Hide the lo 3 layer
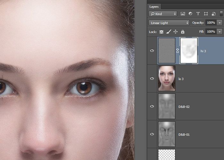 point(152,78)
